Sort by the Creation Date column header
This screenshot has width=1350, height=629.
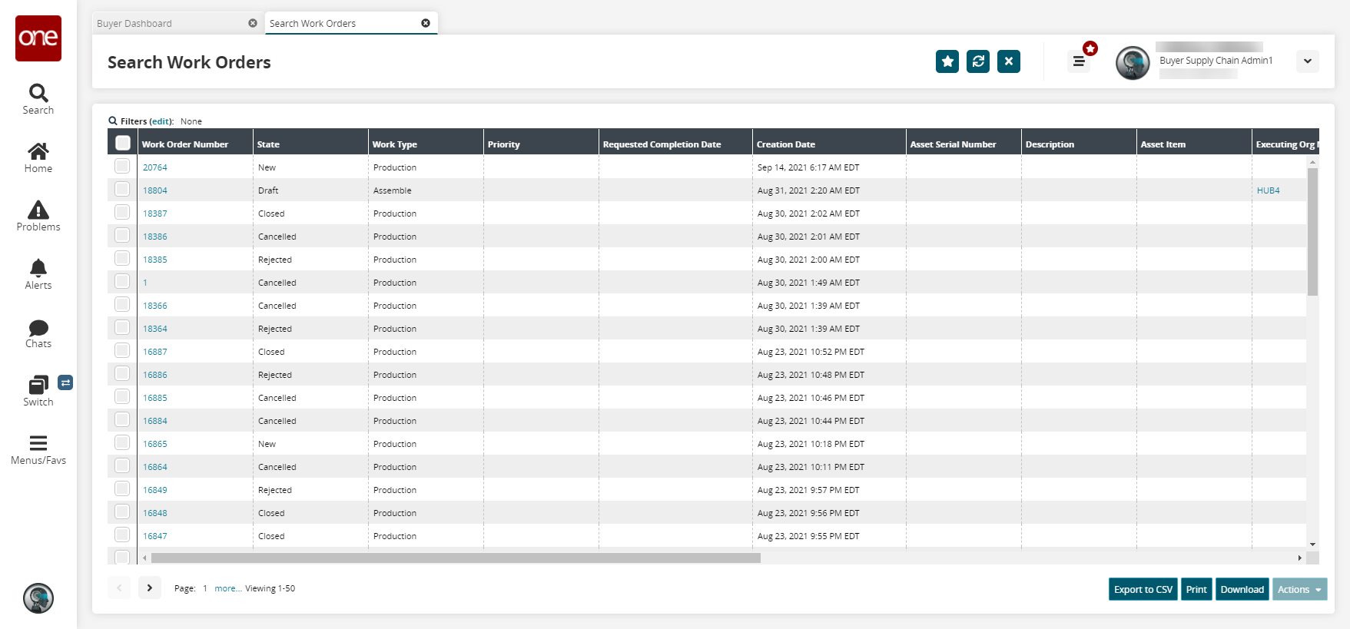click(786, 144)
